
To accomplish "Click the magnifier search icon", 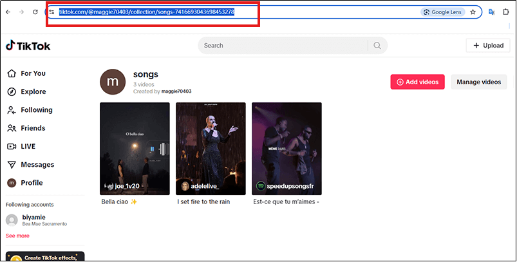I will 377,46.
